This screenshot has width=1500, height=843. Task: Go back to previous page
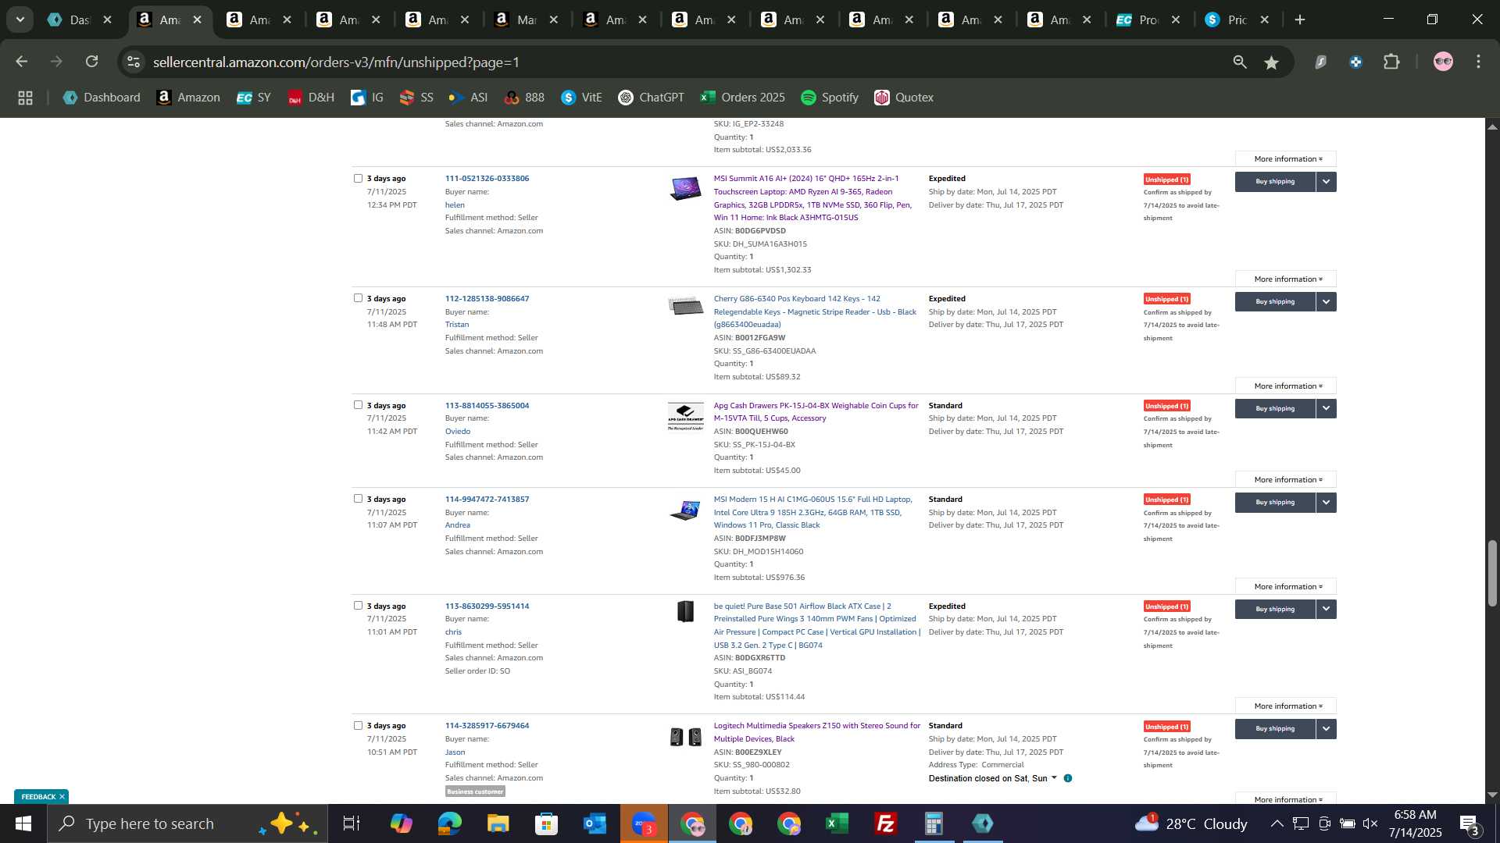[21, 62]
